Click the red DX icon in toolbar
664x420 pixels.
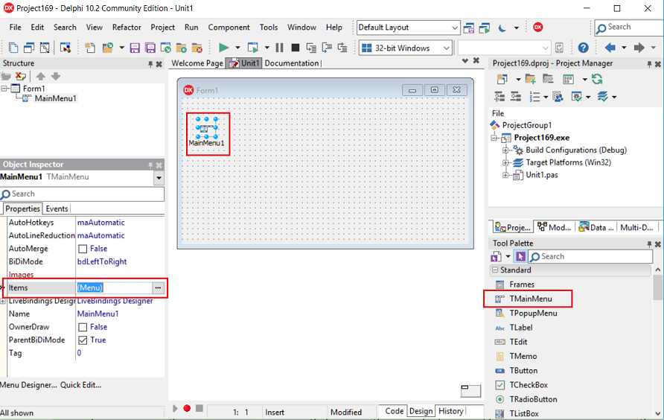point(537,27)
